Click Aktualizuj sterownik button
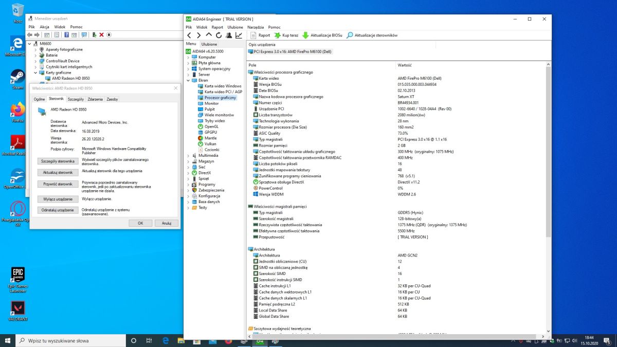The width and height of the screenshot is (617, 347). click(58, 172)
